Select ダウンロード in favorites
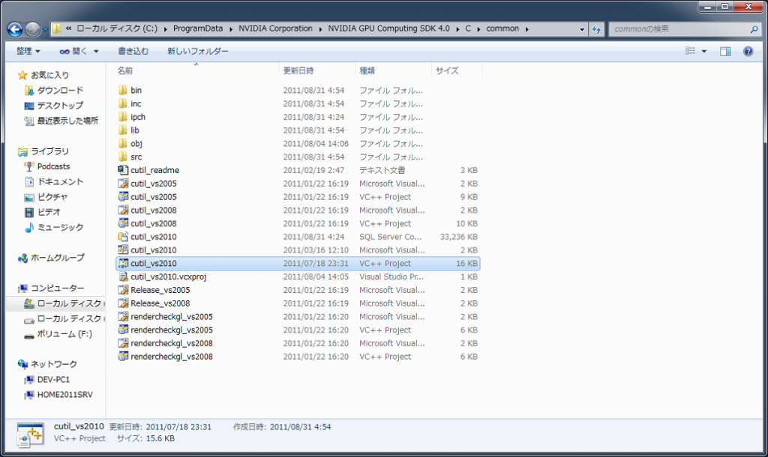Image resolution: width=768 pixels, height=457 pixels. (x=60, y=90)
